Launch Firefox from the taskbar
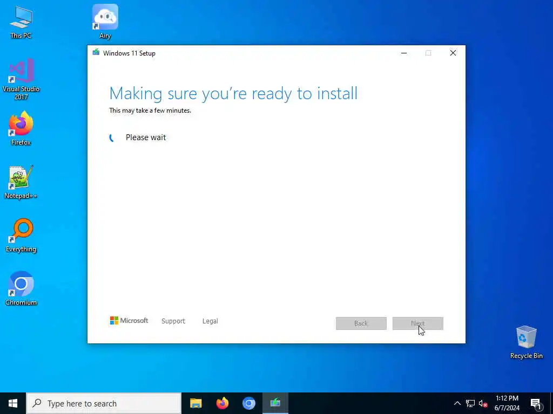Viewport: 553px width, 414px height. (222, 403)
